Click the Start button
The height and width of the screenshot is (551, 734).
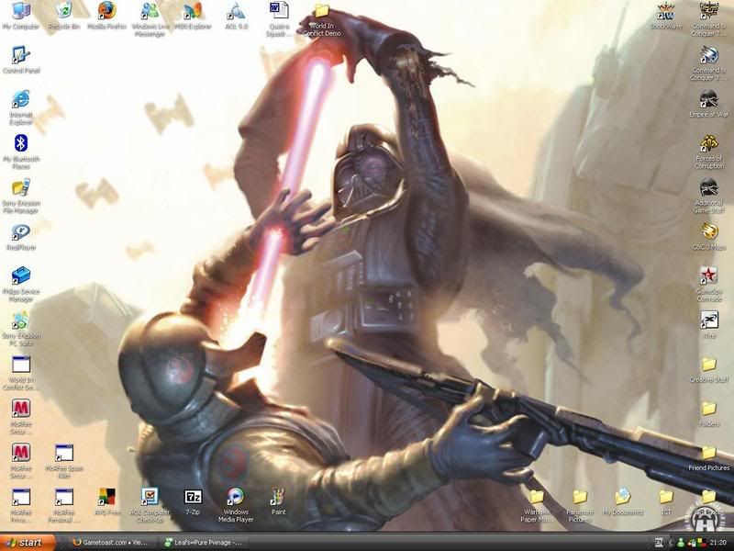pos(28,542)
